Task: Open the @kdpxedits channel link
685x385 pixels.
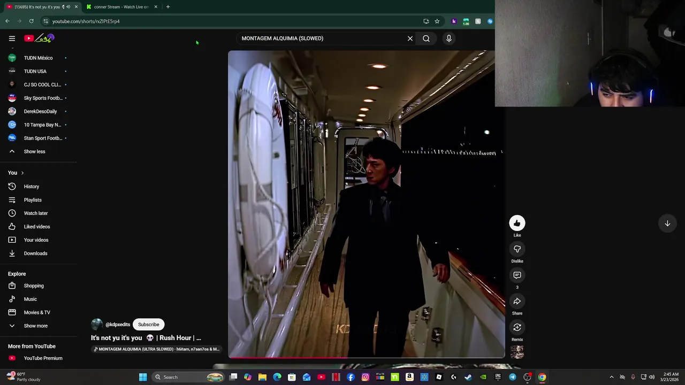Action: pyautogui.click(x=118, y=325)
